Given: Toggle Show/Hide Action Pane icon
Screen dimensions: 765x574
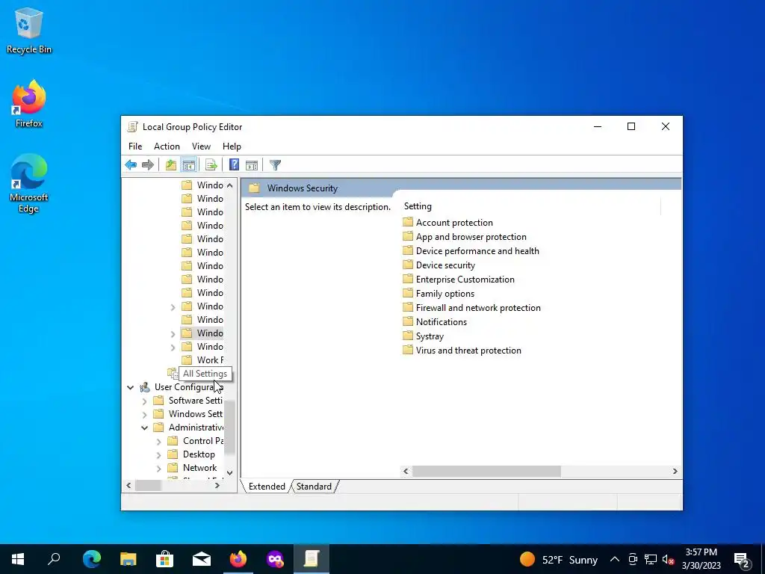Looking at the screenshot, I should 252,165.
